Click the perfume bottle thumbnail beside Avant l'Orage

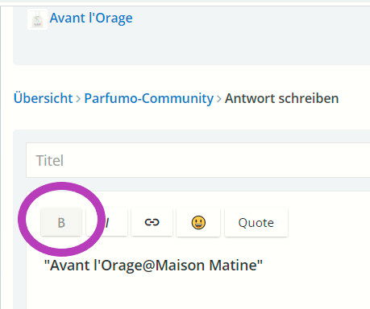coord(37,19)
